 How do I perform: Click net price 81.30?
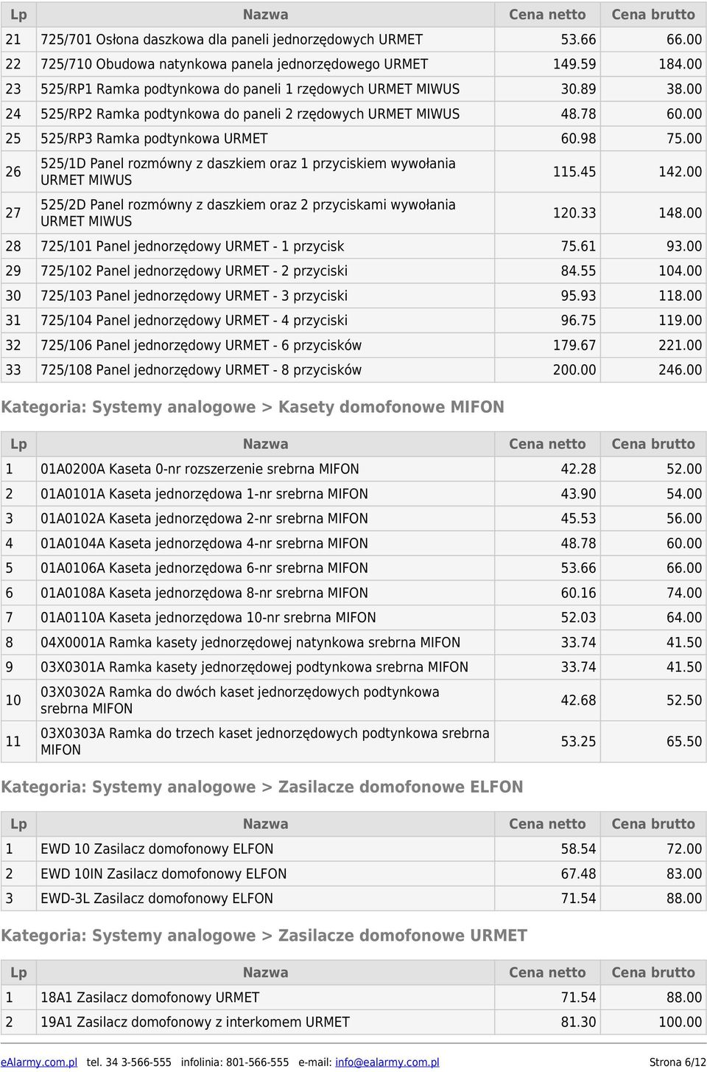579,1023
